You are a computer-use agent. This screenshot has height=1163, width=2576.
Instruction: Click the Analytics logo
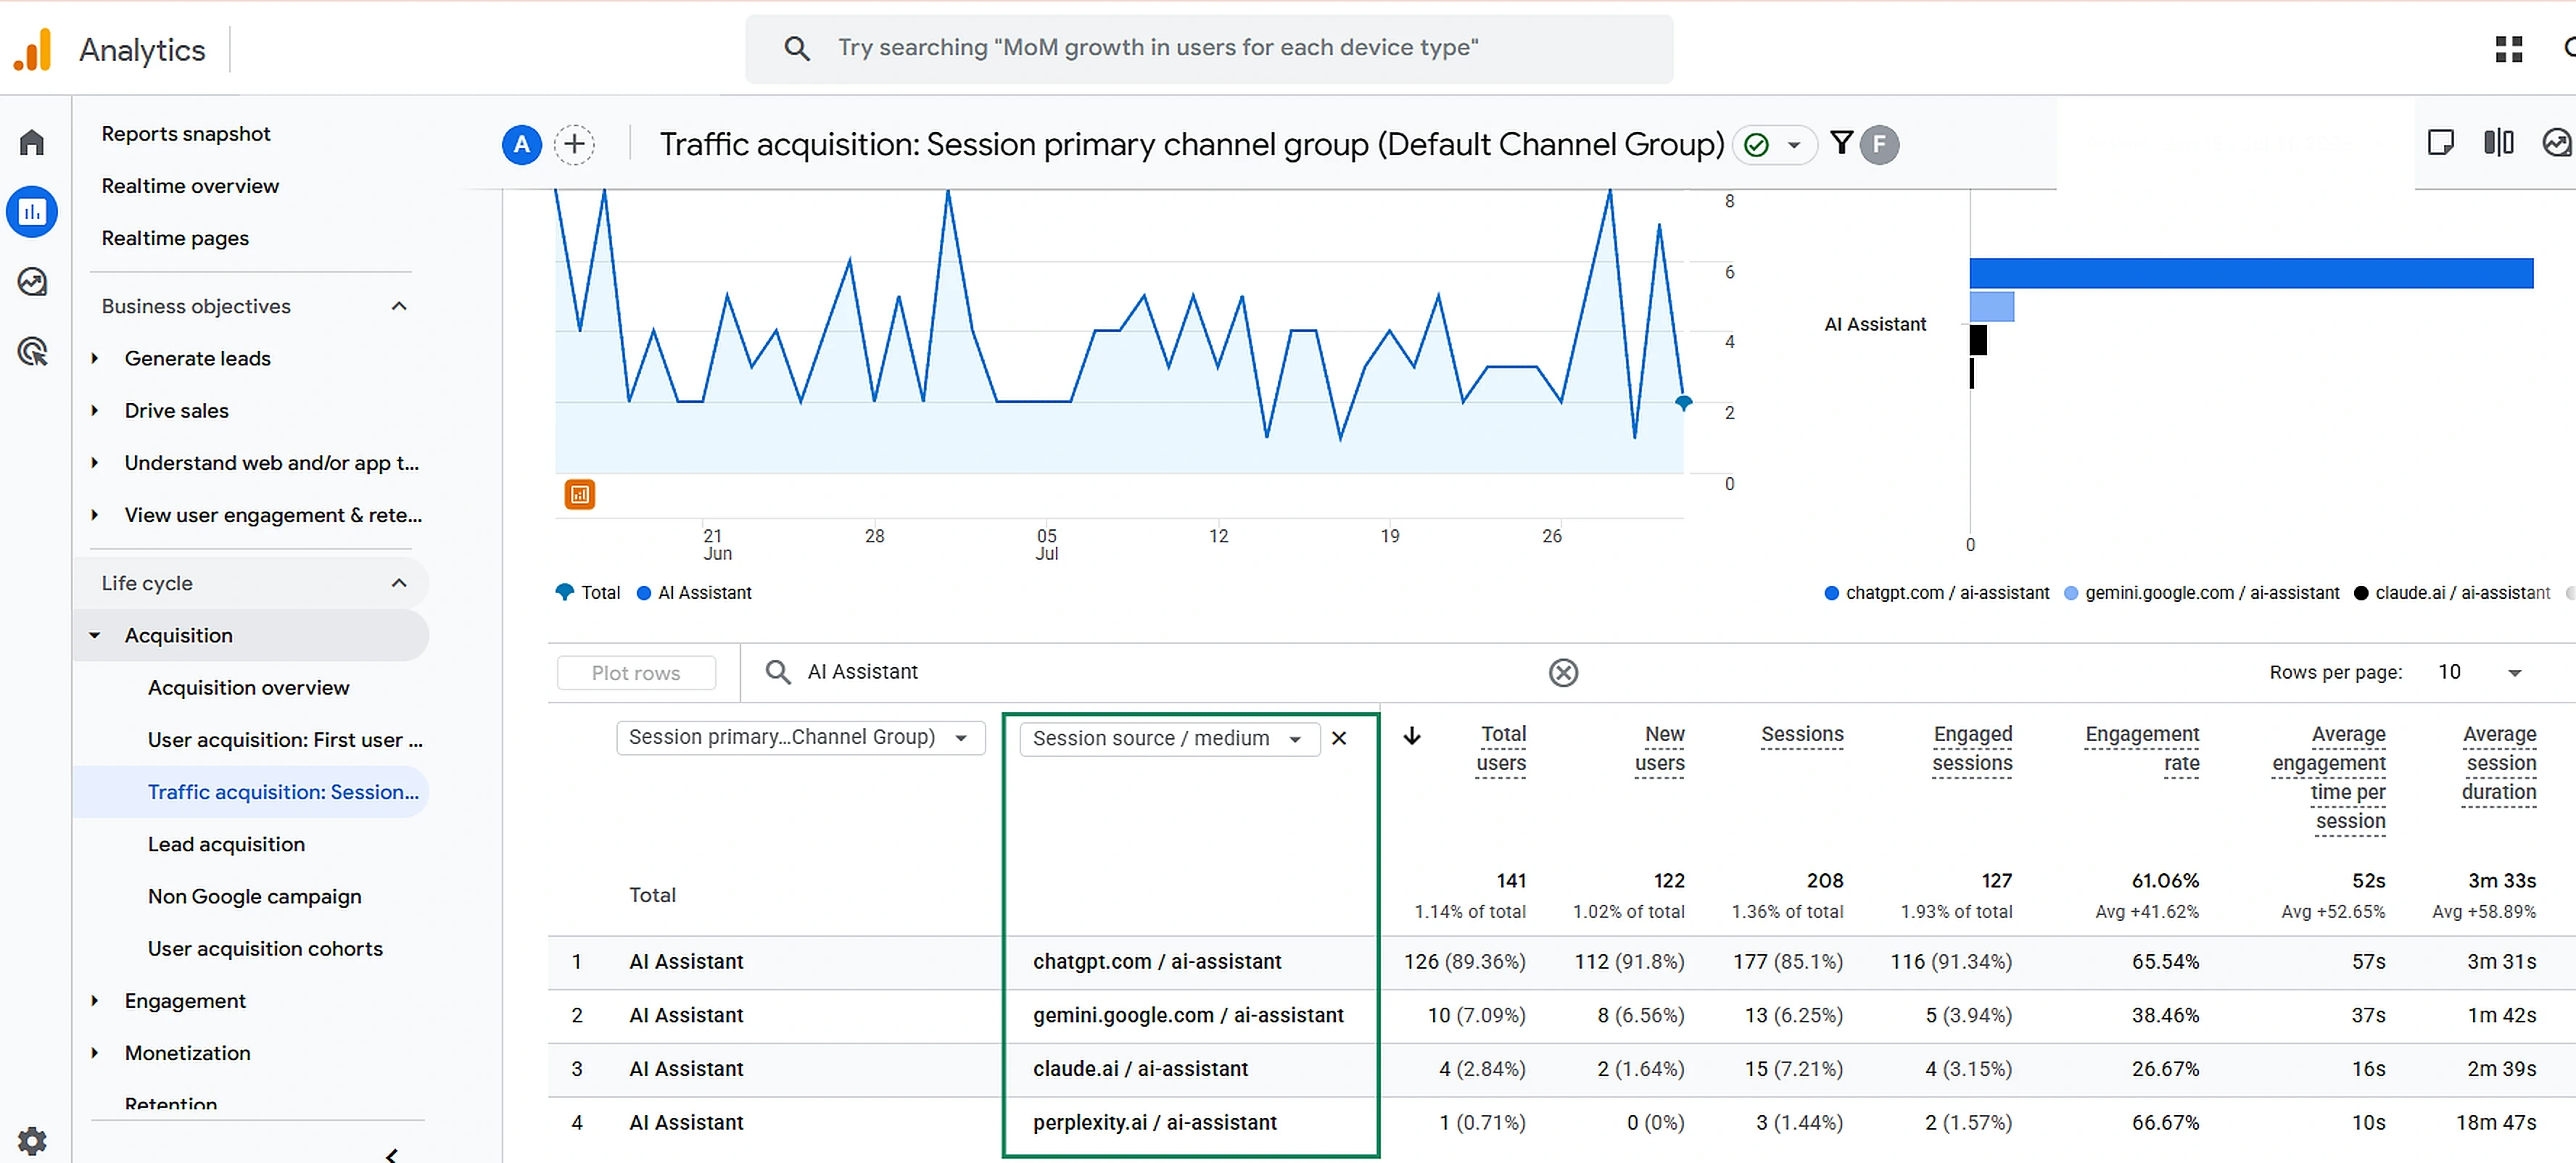click(x=32, y=49)
